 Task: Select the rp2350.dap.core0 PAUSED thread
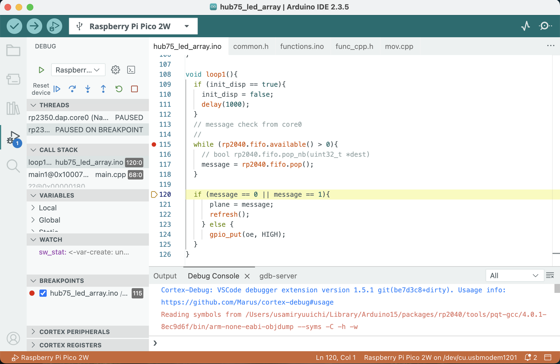click(x=87, y=118)
